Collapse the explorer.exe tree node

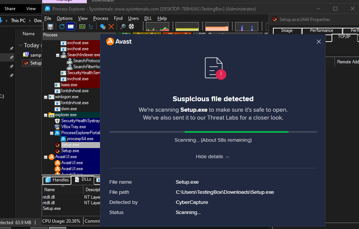click(x=45, y=115)
